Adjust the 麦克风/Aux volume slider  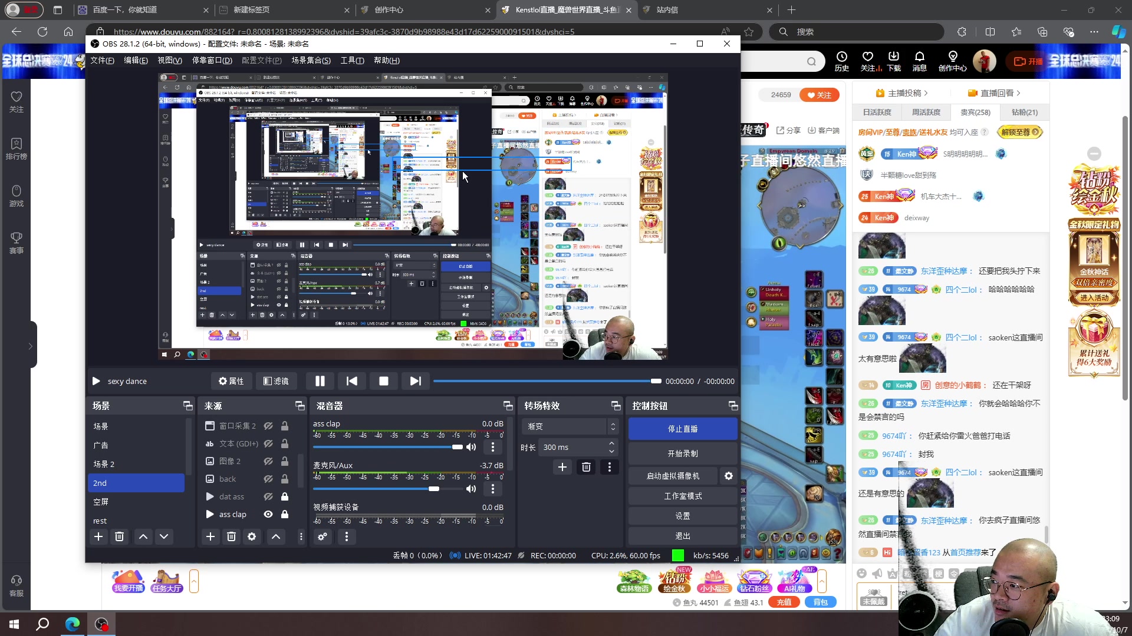tap(388, 489)
